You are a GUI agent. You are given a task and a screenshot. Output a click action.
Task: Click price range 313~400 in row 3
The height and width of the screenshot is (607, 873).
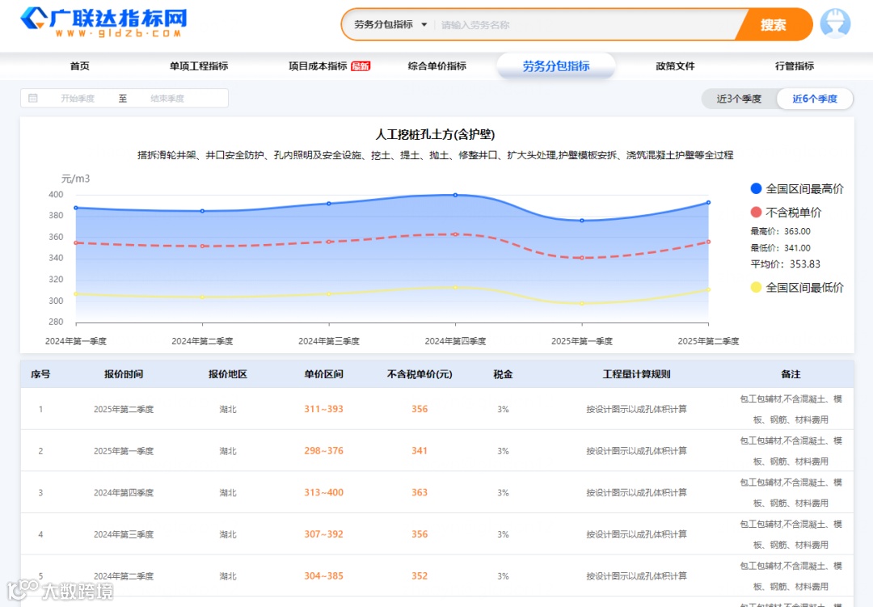(x=323, y=492)
